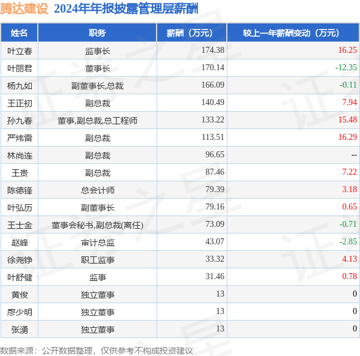Click the 职务 column header

97,33
